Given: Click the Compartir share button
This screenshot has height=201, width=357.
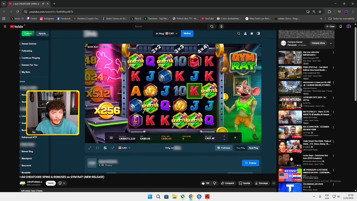Looking at the screenshot, I should [x=228, y=183].
